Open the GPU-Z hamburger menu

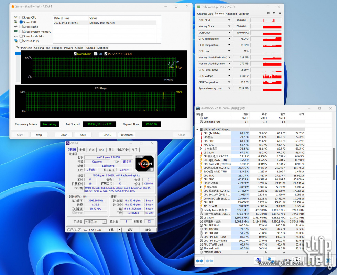point(280,13)
